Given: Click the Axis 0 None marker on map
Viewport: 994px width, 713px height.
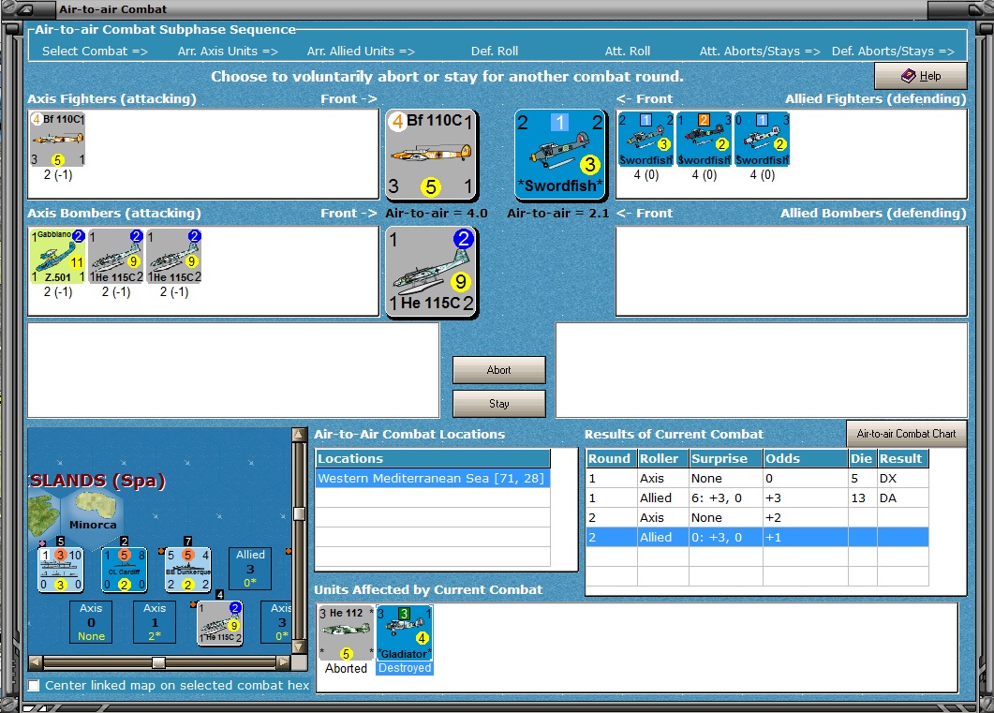Looking at the screenshot, I should pos(91,622).
